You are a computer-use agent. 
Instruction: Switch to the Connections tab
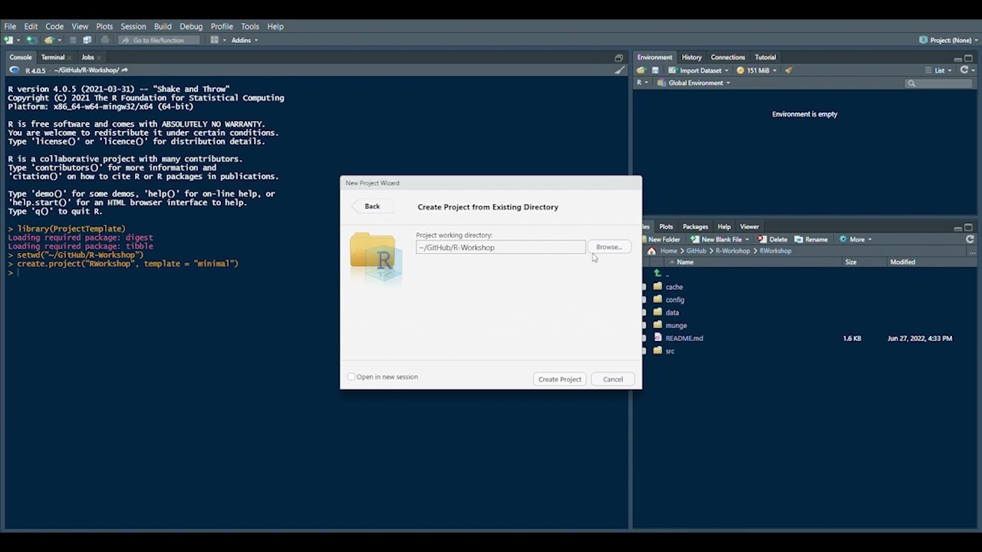[x=728, y=57]
